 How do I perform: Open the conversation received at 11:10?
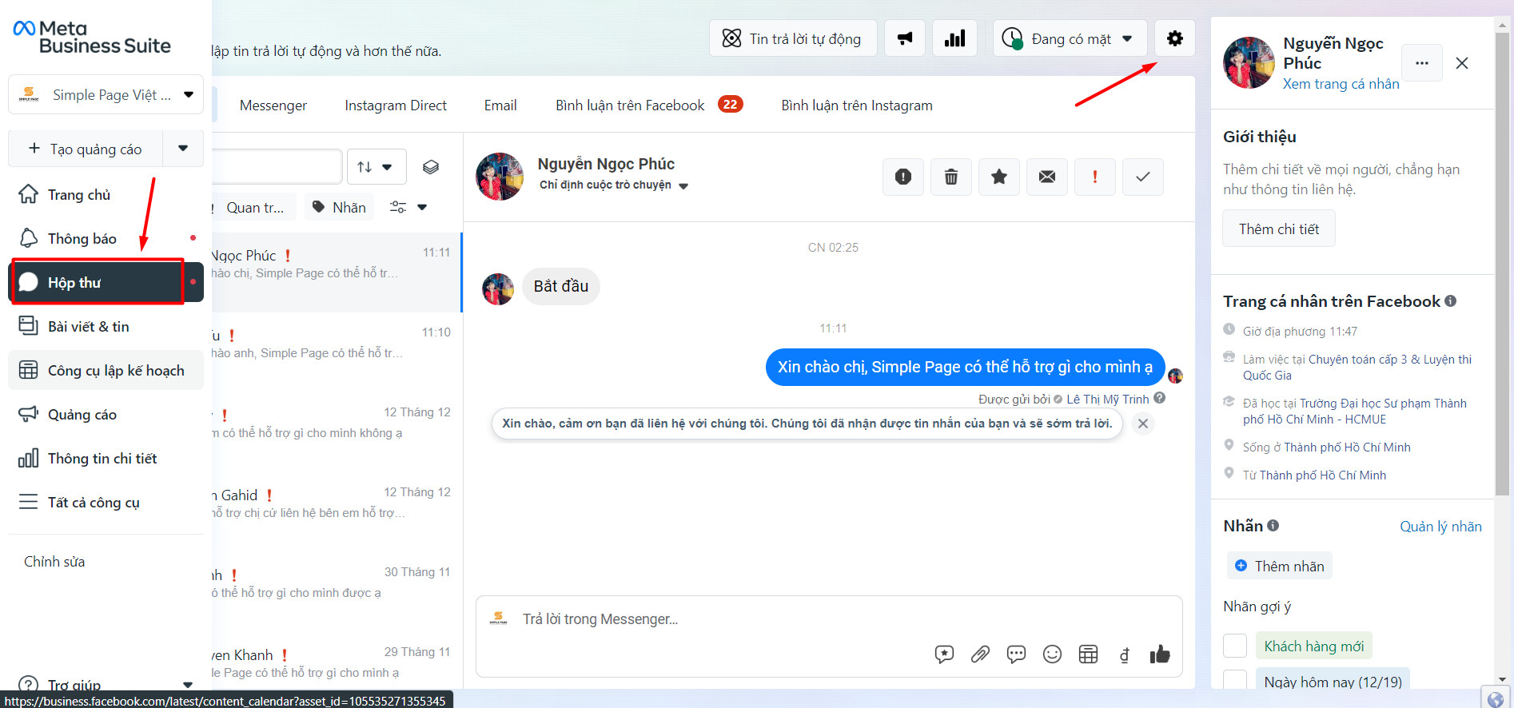337,352
